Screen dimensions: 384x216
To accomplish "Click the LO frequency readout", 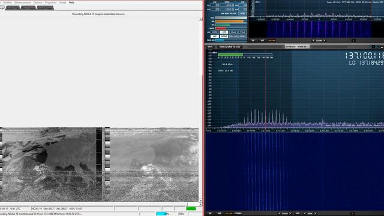I will (367, 63).
